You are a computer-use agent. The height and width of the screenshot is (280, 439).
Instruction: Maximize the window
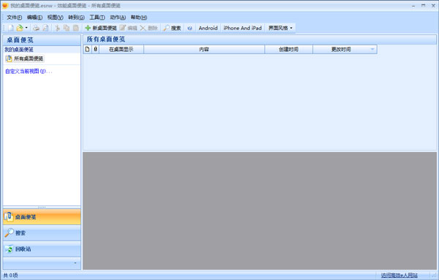tap(424, 6)
